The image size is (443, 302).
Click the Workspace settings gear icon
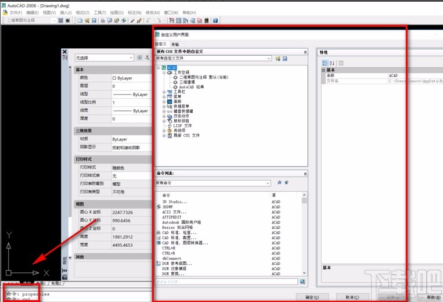pyautogui.click(x=60, y=20)
